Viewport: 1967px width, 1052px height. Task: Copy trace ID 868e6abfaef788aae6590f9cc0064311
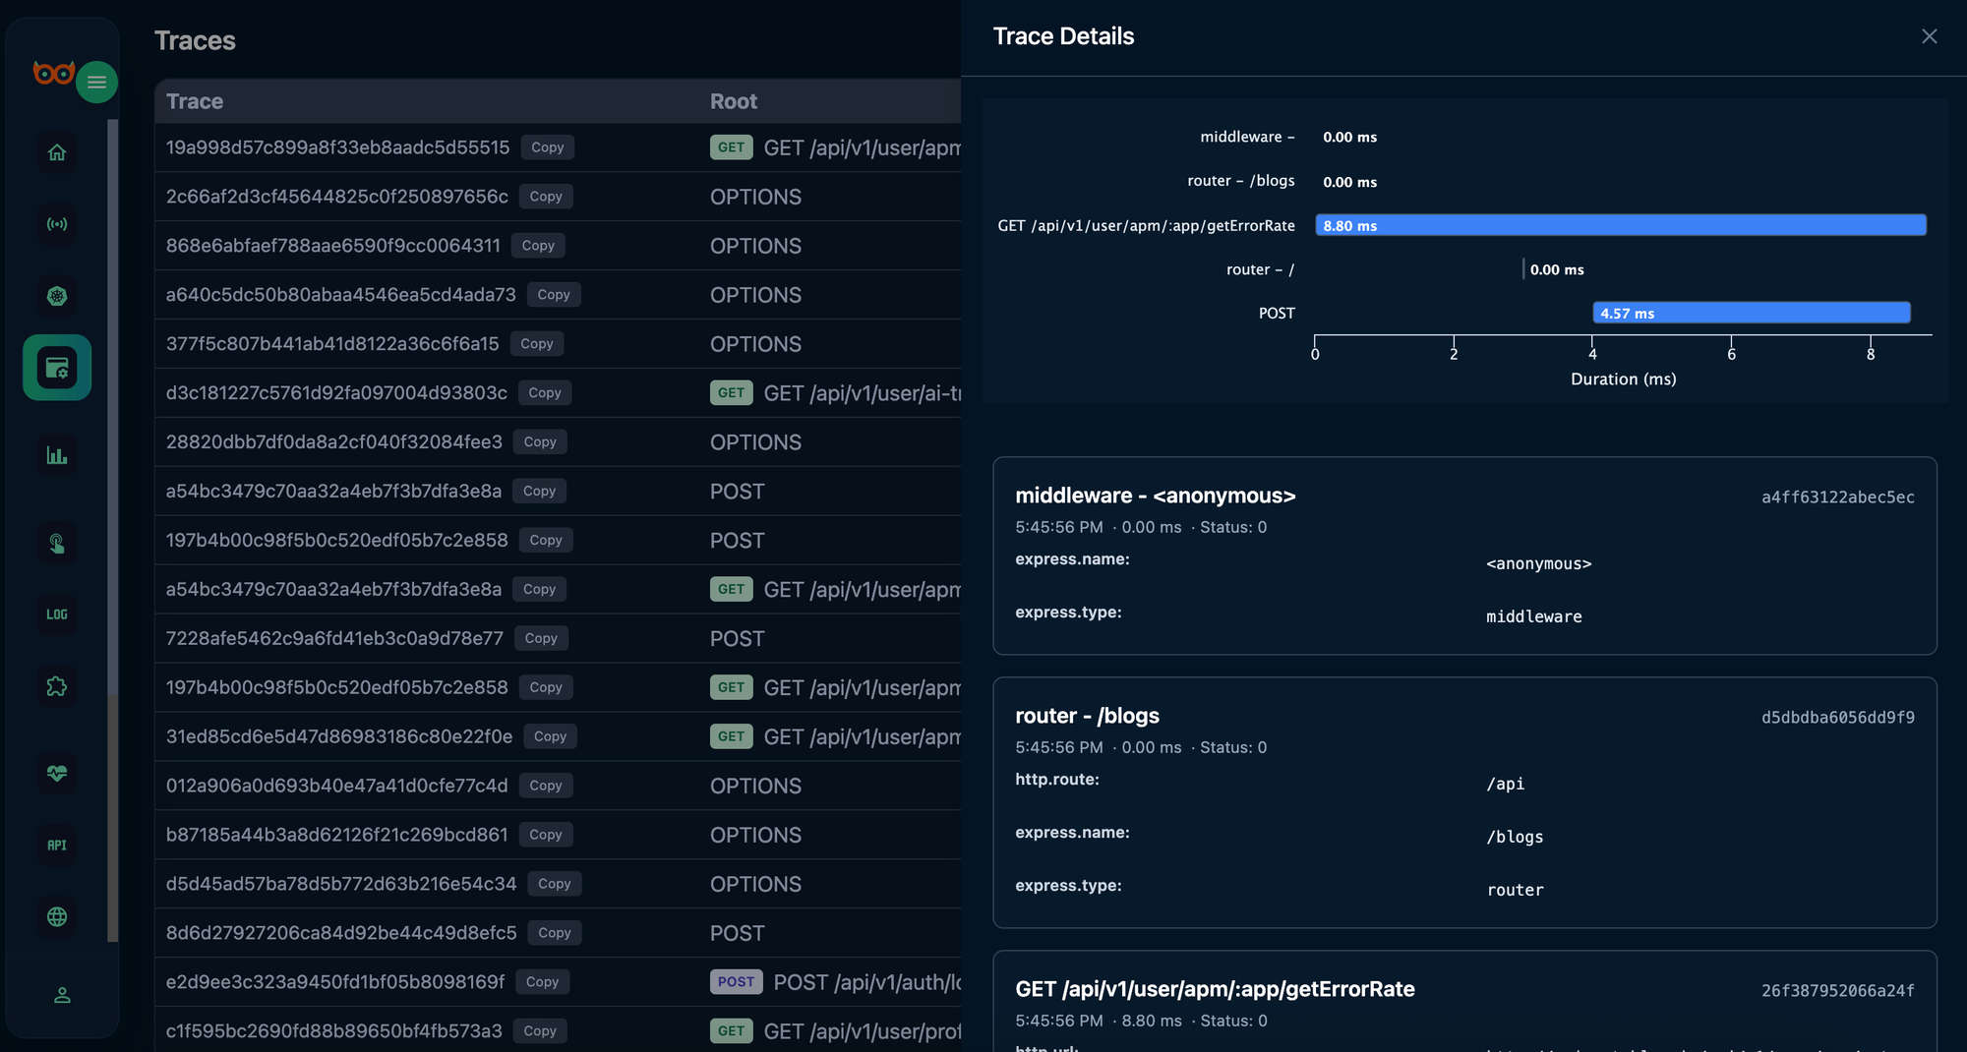point(538,246)
